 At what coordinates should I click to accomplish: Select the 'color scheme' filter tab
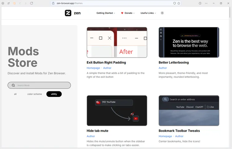click(x=34, y=94)
